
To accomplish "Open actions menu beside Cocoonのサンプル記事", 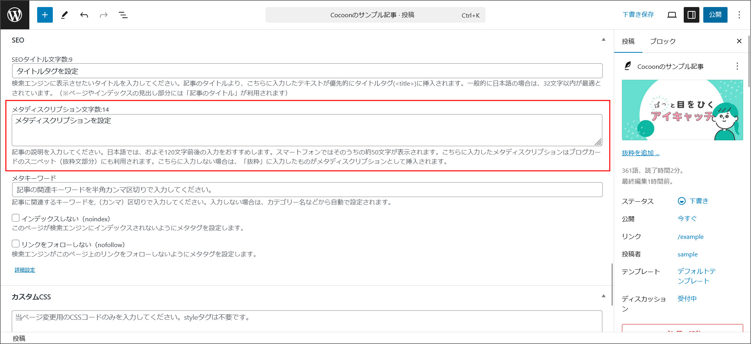I will (x=737, y=66).
